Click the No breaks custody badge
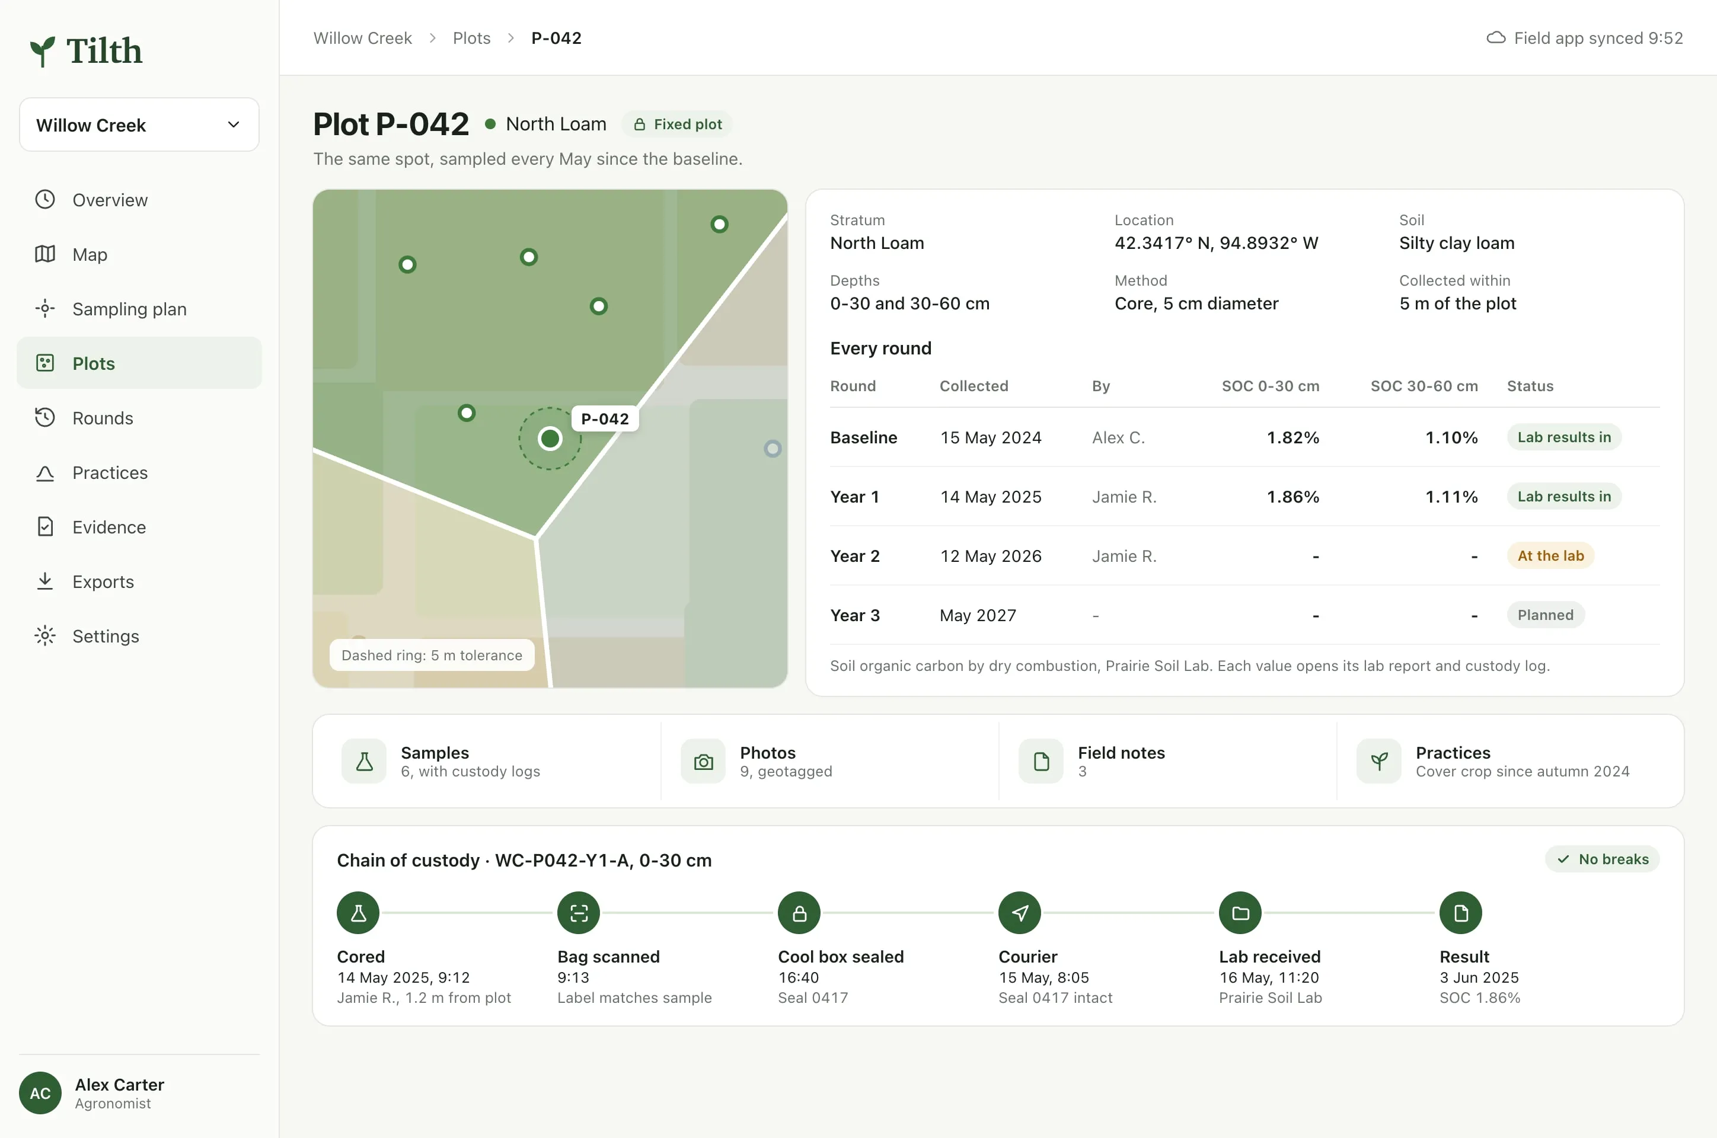The image size is (1717, 1138). pos(1603,859)
